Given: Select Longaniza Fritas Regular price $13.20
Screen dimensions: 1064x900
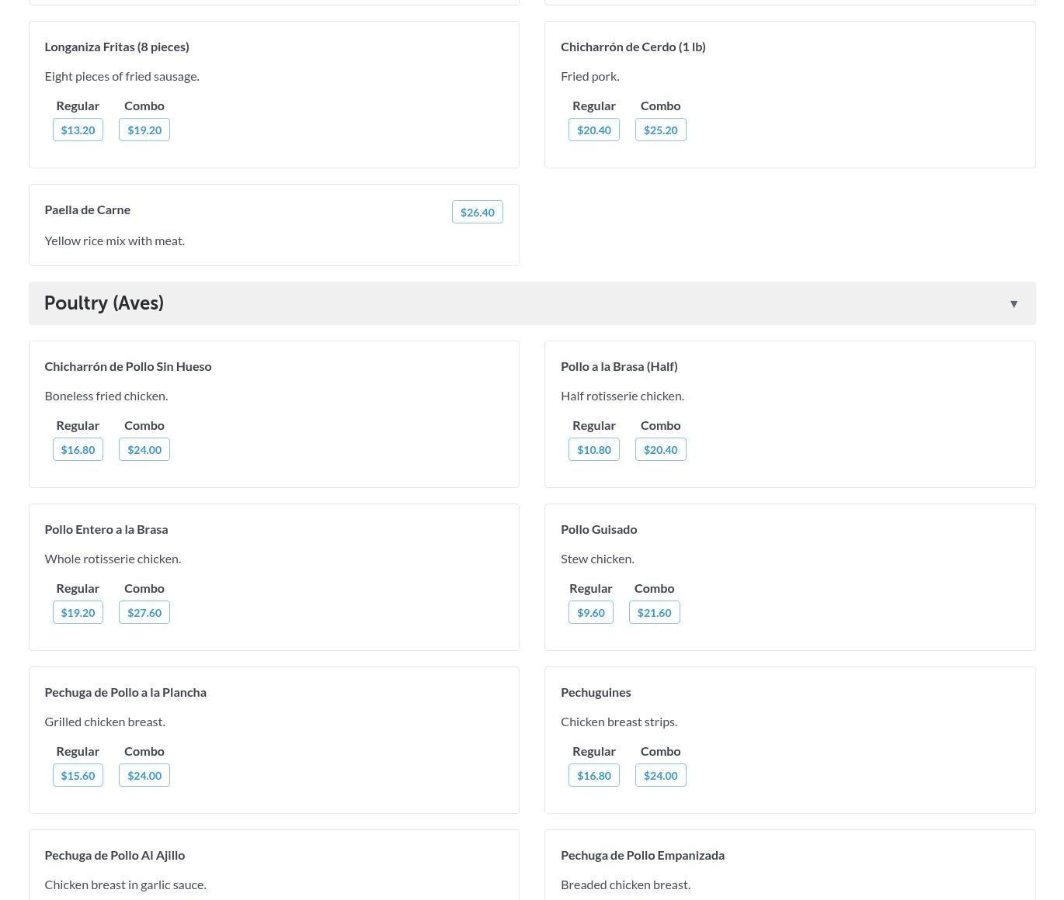Looking at the screenshot, I should [x=78, y=130].
